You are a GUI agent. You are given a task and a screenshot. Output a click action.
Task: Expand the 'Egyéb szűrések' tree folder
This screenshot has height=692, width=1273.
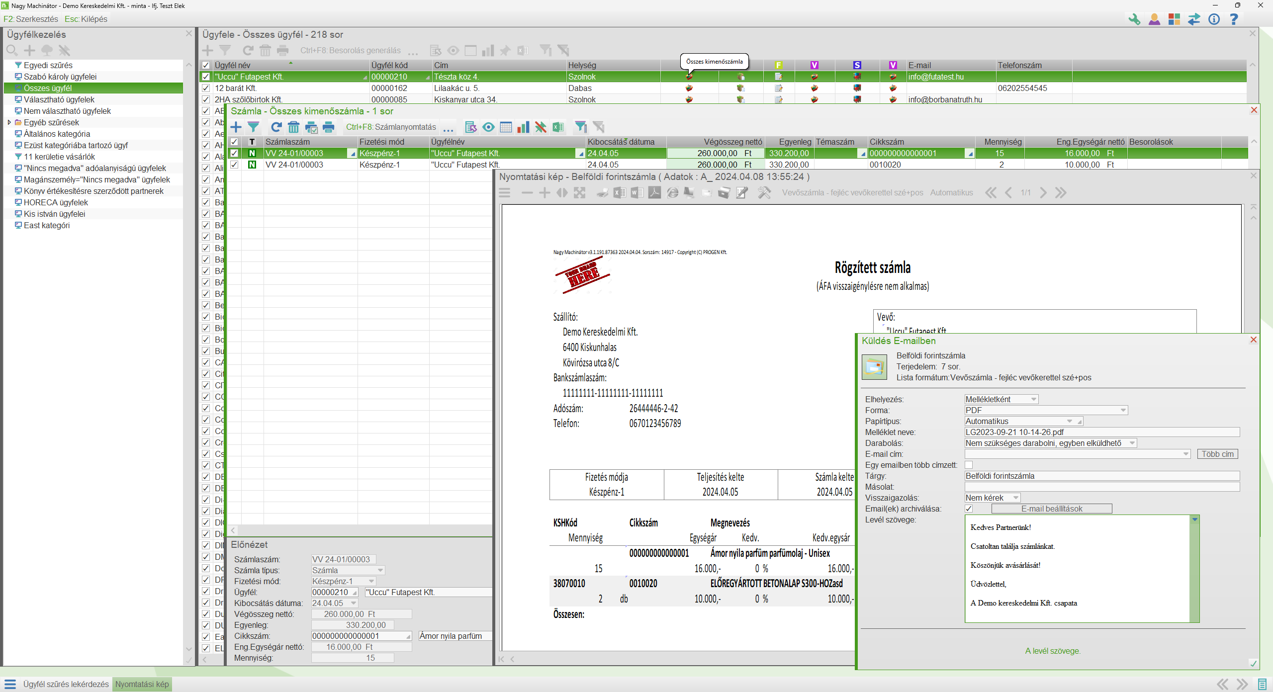(9, 122)
